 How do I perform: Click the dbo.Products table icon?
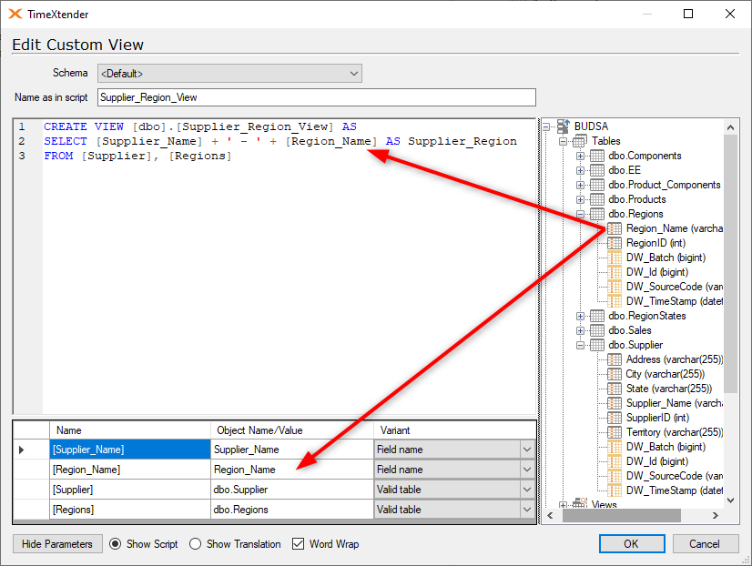[596, 199]
